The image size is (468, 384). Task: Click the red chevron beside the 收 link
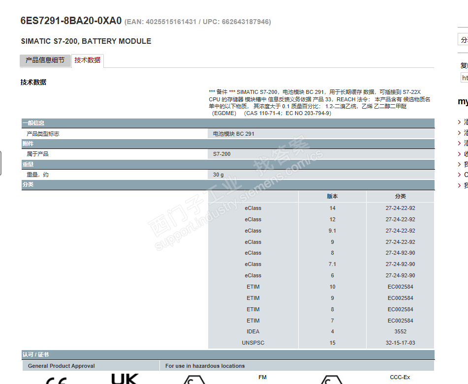tap(459, 154)
